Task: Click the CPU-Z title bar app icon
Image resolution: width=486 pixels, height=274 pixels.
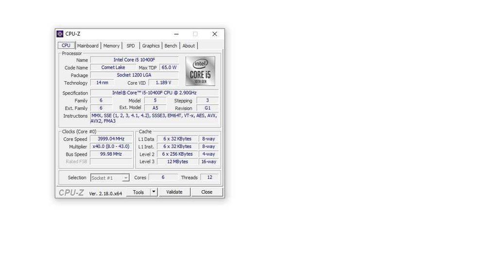Action: click(x=60, y=34)
